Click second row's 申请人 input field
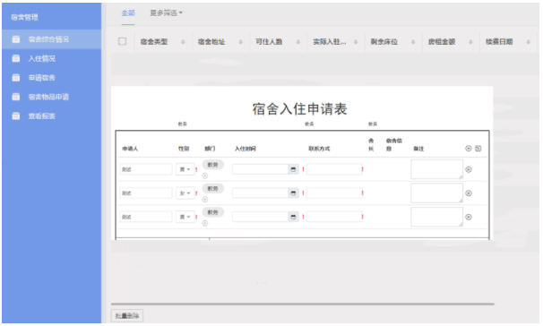This screenshot has height=326, width=543. point(146,193)
